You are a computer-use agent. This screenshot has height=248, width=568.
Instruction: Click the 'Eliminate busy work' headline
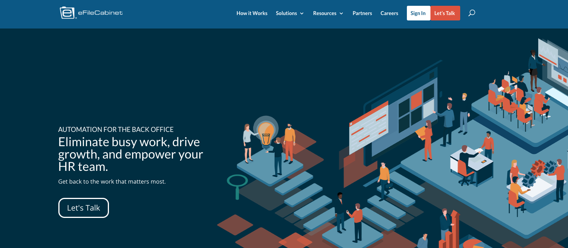(131, 154)
